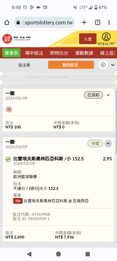The height and width of the screenshot is (261, 117).
Task: Open the 場中投注 menu item
Action: click(x=34, y=53)
